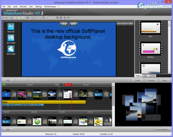Add a New text element
The image size is (173, 137).
[x=11, y=28]
